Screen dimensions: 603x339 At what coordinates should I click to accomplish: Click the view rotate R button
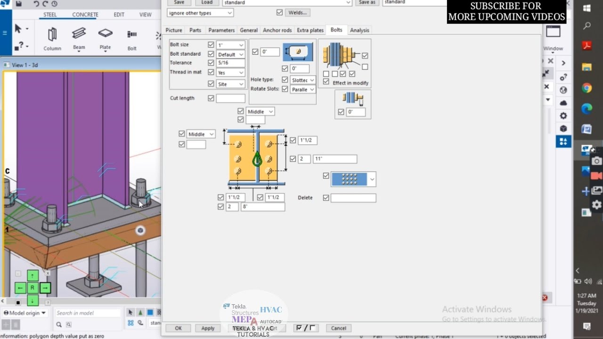(33, 288)
